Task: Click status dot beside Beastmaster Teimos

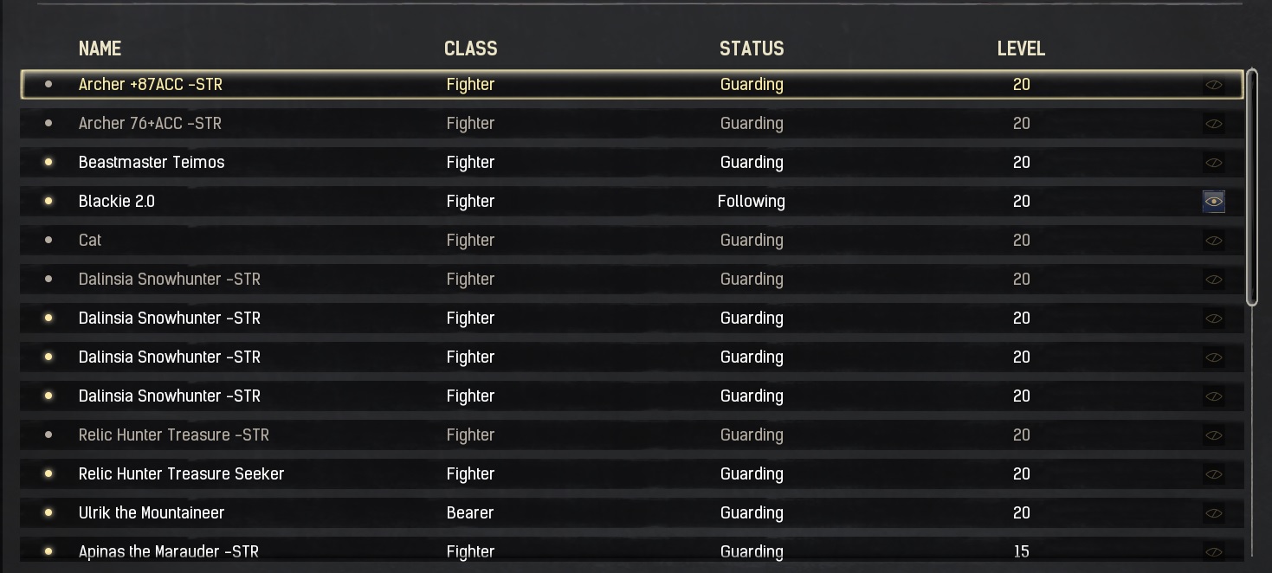Action: click(48, 162)
